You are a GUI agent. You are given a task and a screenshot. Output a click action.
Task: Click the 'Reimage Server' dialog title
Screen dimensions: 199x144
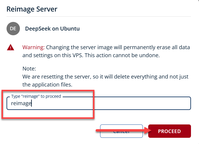32,9
